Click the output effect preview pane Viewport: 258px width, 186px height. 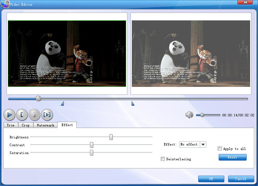pyautogui.click(x=191, y=54)
